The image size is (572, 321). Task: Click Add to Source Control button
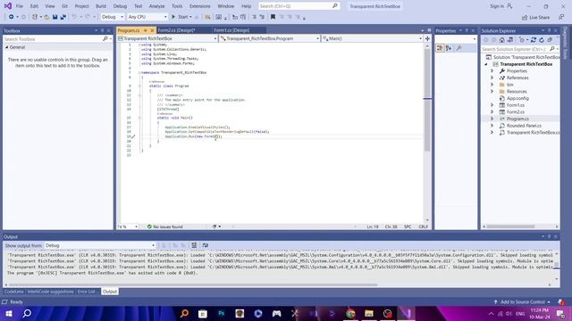click(522, 302)
